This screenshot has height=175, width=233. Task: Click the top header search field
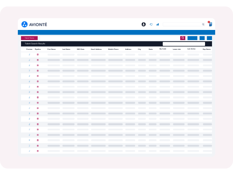[183, 24]
